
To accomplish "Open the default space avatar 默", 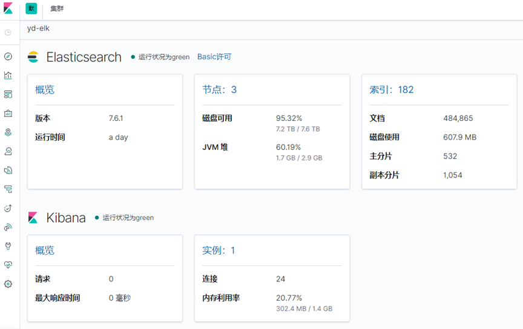I will tap(31, 8).
